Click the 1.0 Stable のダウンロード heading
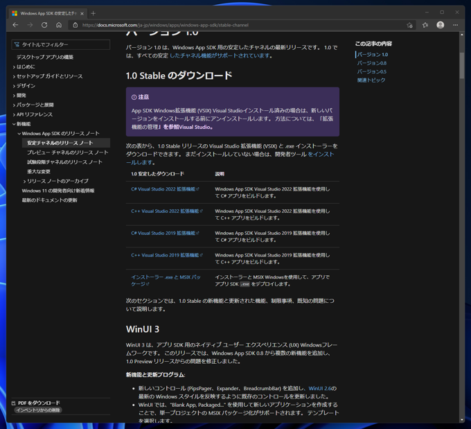This screenshot has width=471, height=429. (x=179, y=76)
